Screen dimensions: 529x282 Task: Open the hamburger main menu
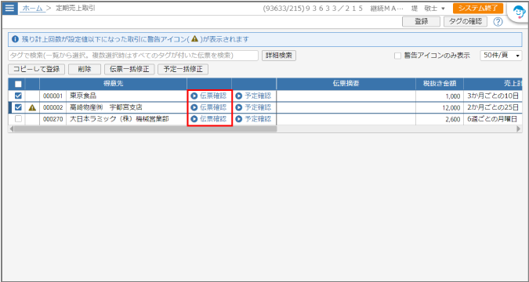pyautogui.click(x=9, y=8)
